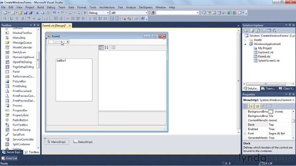
Task: Click Events lightning icon in Properties panel
Action: point(263,106)
